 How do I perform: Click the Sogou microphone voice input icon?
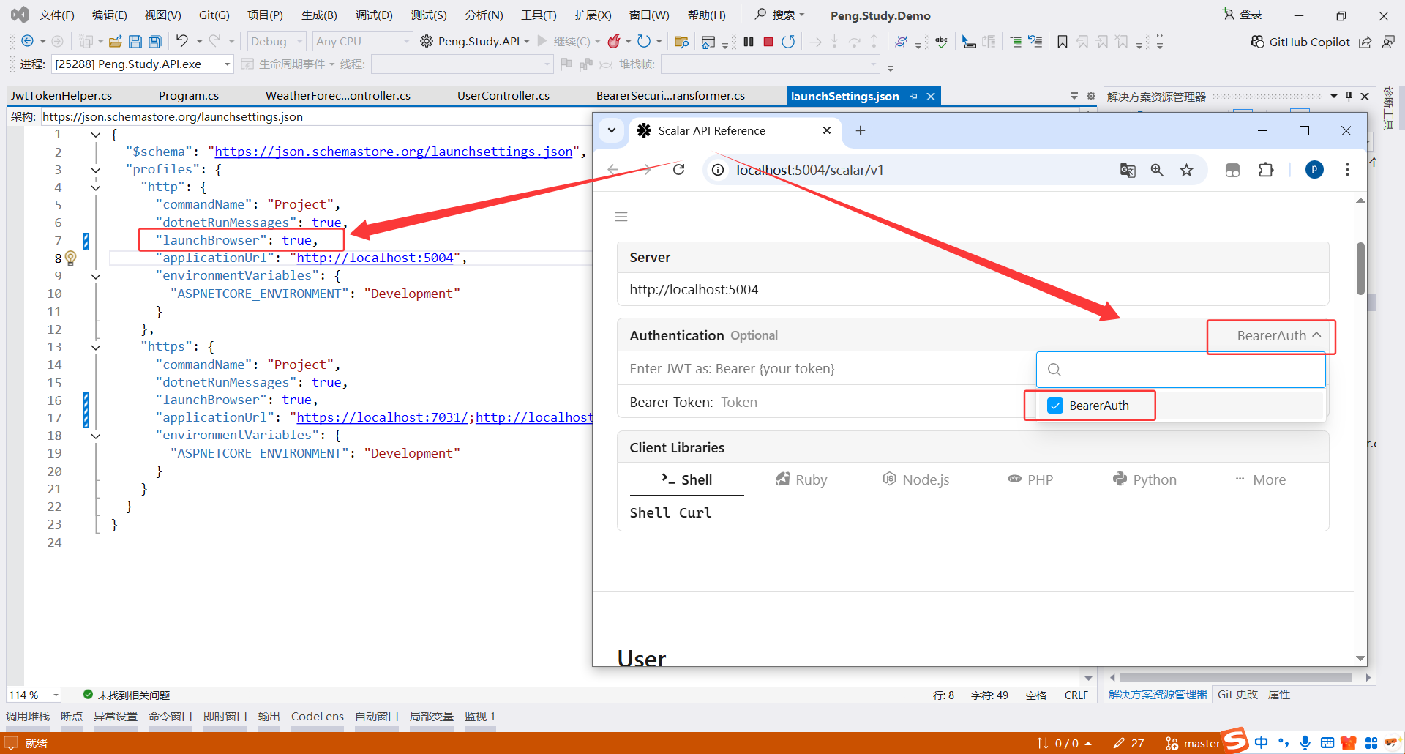pyautogui.click(x=1305, y=742)
